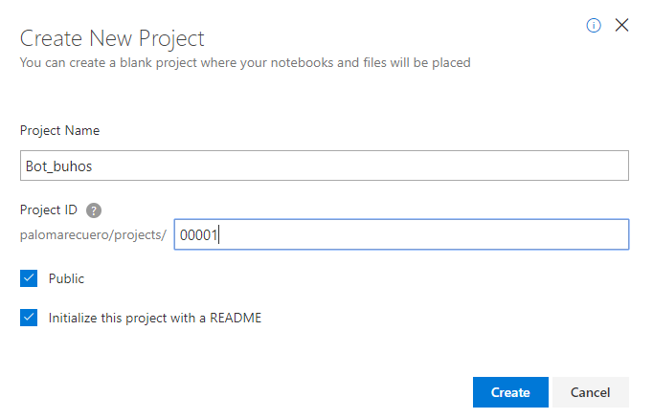Click the blank project description subtitle
The image size is (653, 419).
[x=245, y=63]
